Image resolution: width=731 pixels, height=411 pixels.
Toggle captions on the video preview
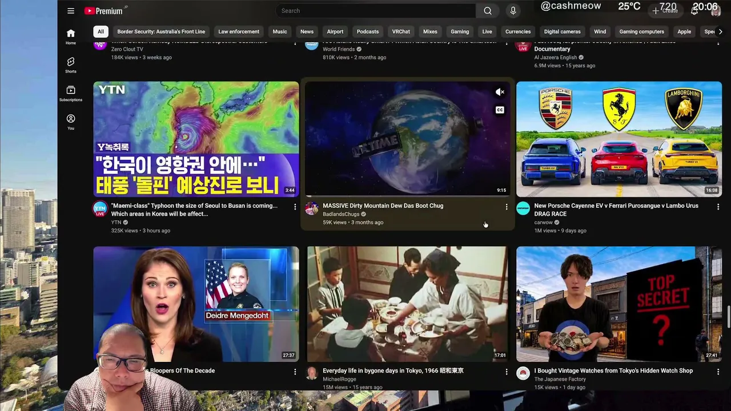point(500,110)
